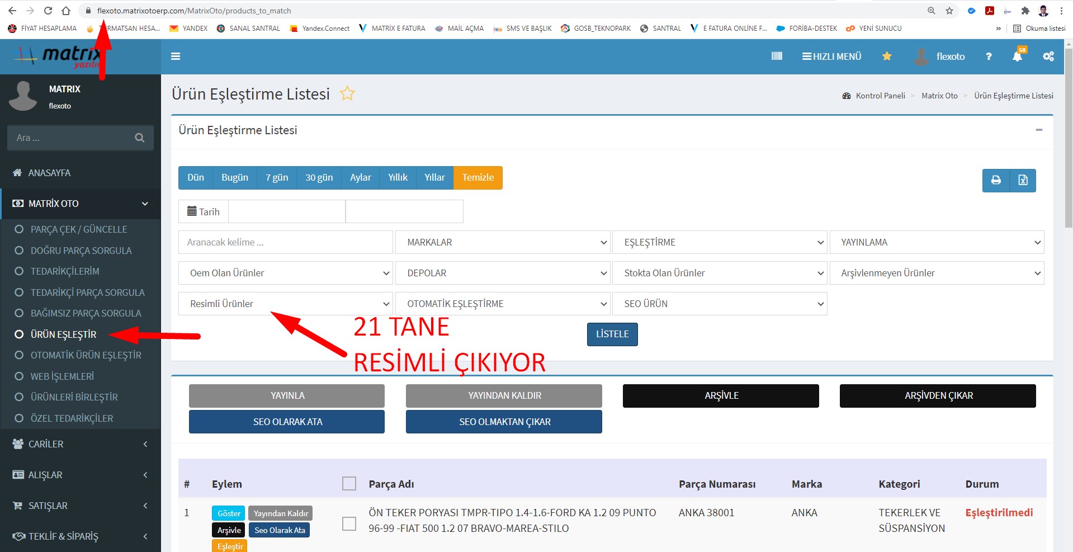Select ÜRÜN EŞLEŞTİR sidebar item
Image resolution: width=1073 pixels, height=552 pixels.
pyautogui.click(x=63, y=334)
